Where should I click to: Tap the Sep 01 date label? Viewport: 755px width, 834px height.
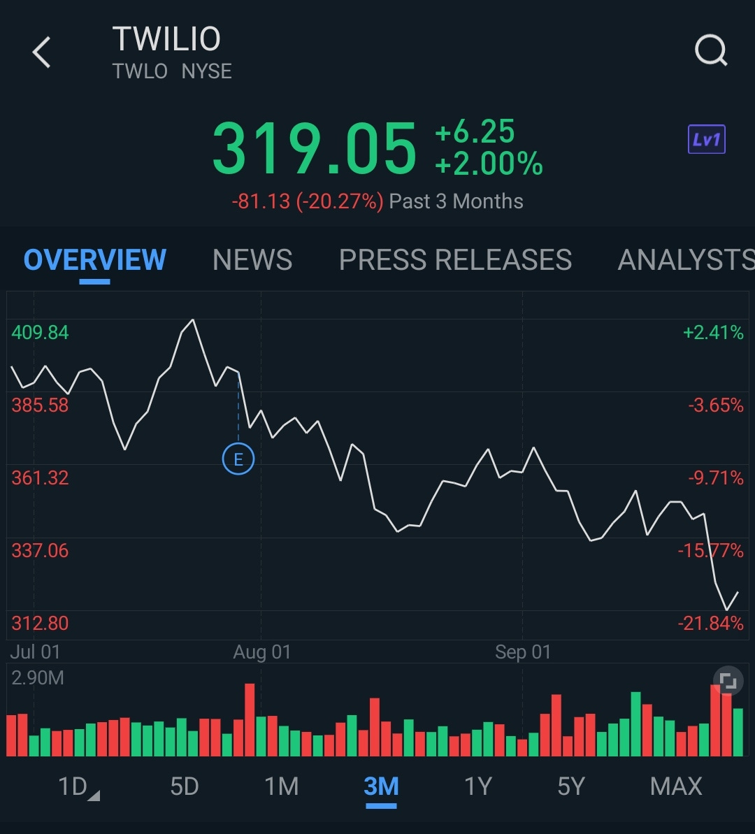(x=522, y=652)
